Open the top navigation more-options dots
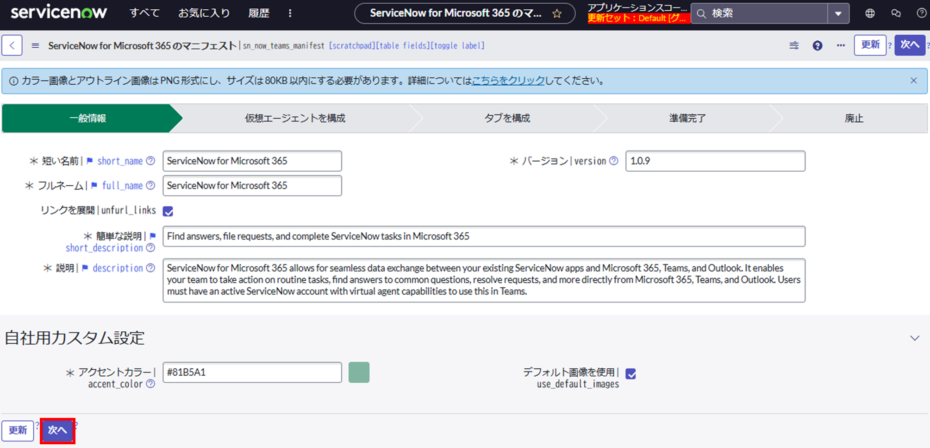930x448 pixels. pos(290,13)
